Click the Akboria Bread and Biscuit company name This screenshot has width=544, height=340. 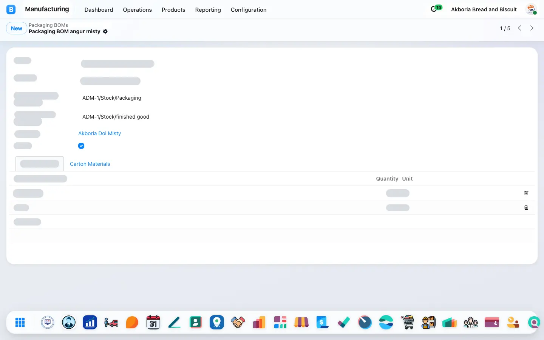[484, 9]
